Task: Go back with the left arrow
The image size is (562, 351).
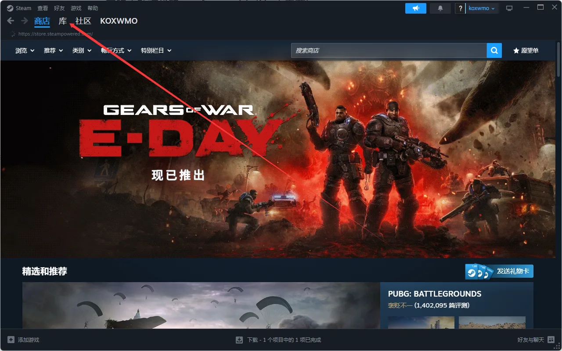Action: [x=11, y=21]
